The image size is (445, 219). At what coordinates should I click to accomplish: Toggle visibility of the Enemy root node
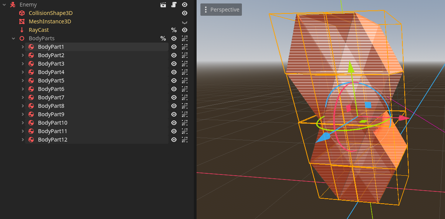click(x=185, y=5)
